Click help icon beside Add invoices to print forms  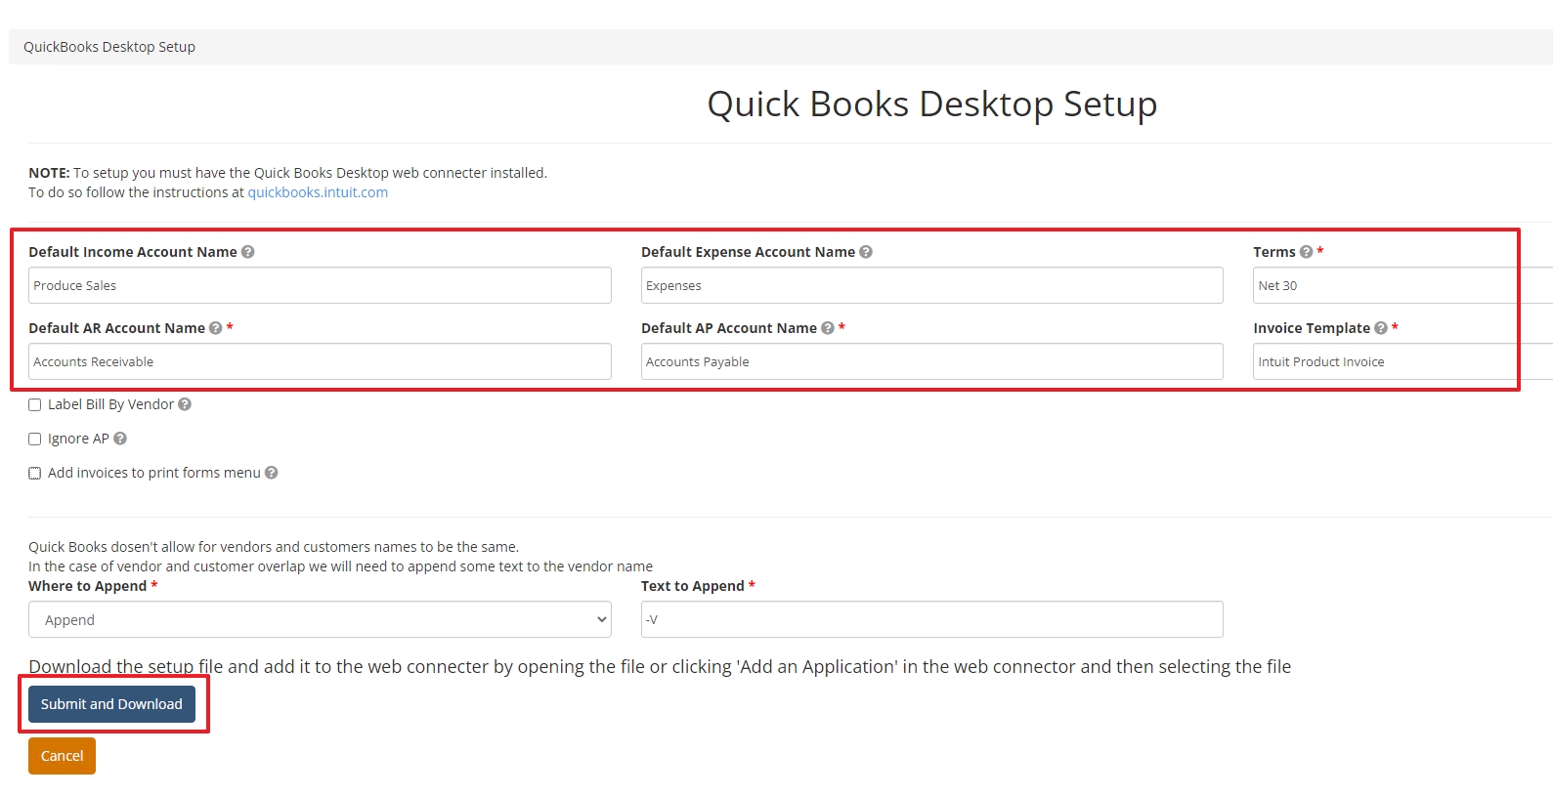[x=272, y=473]
